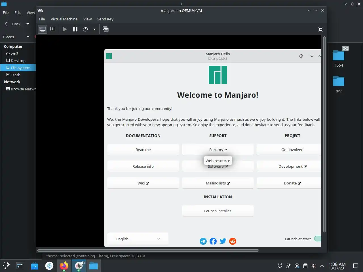This screenshot has width=363, height=272.
Task: Open the software store taskbar icon
Action: click(35, 265)
